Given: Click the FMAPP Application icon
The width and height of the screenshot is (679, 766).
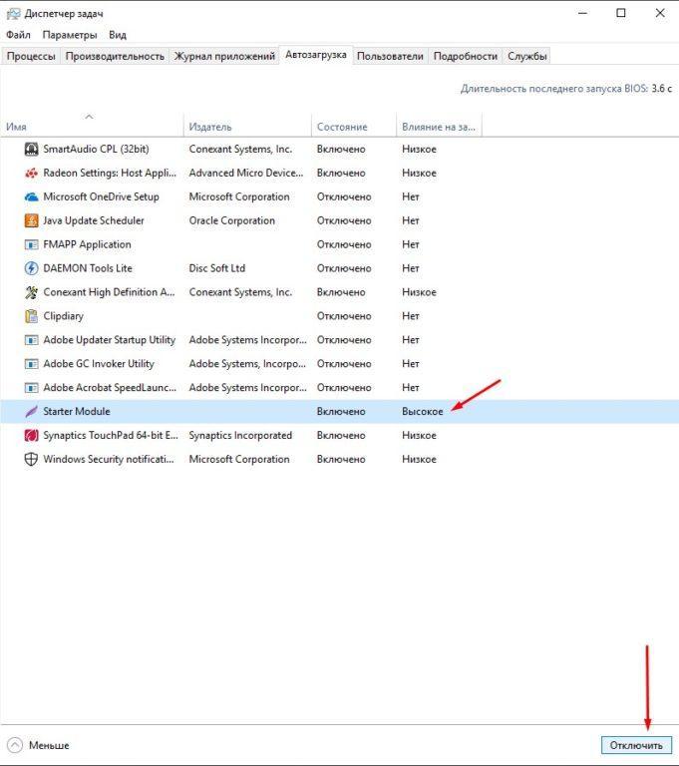Looking at the screenshot, I should [x=31, y=244].
